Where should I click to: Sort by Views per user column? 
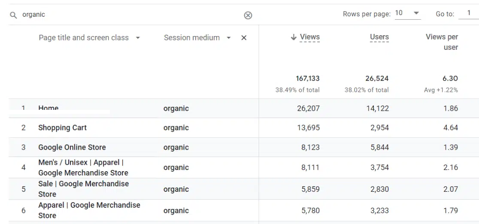(442, 42)
